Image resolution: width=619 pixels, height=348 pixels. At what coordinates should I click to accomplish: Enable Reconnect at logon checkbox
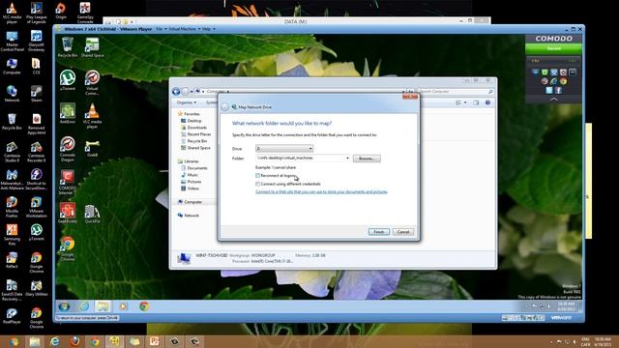[x=258, y=176]
